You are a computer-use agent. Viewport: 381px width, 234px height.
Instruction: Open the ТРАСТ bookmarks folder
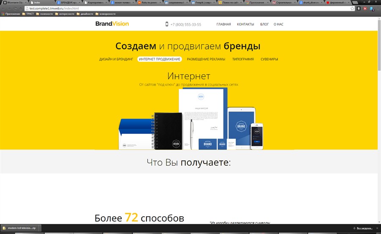(28, 14)
